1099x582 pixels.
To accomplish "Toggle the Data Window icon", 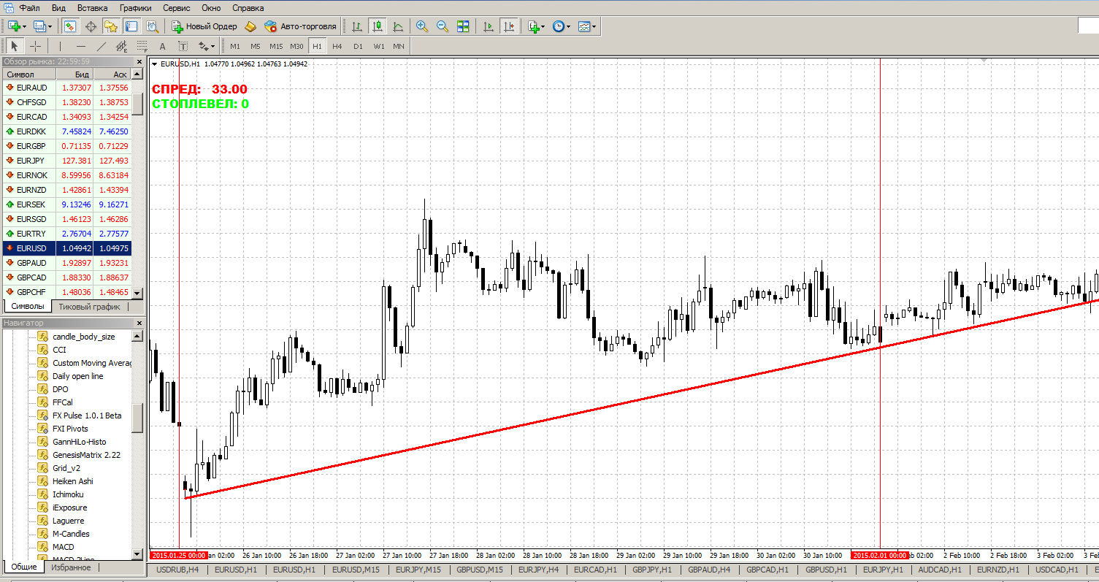I will 91,26.
